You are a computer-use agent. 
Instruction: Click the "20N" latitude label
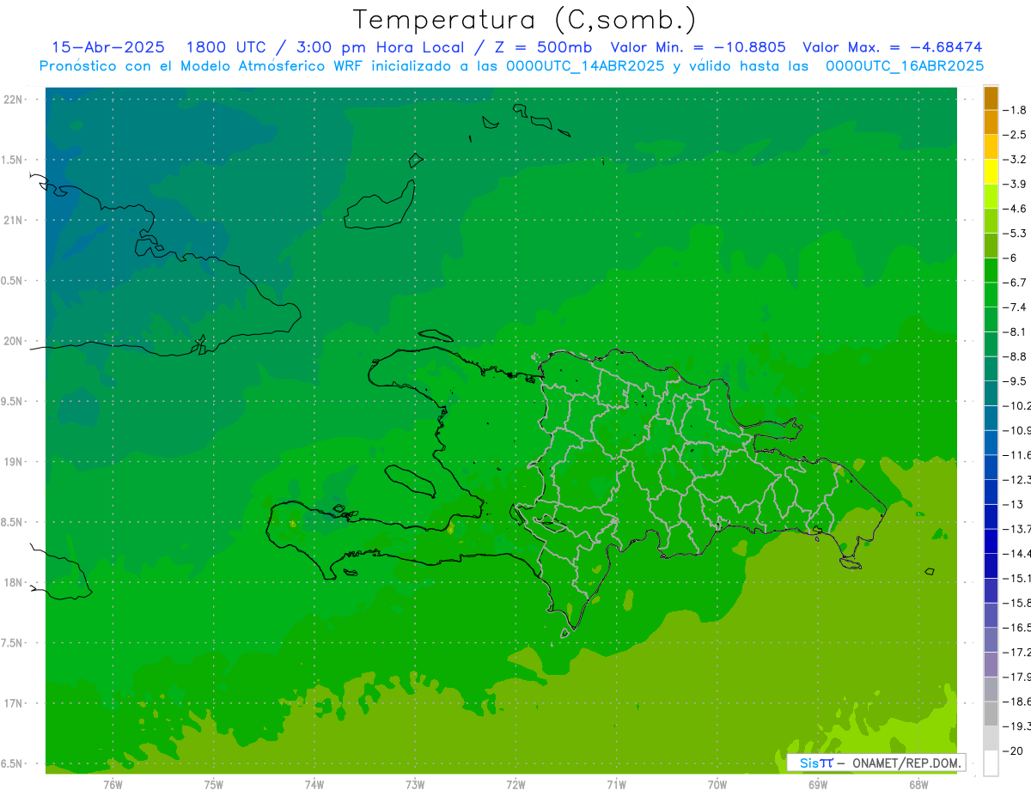click(12, 341)
